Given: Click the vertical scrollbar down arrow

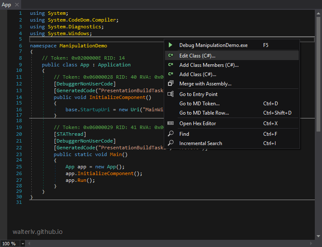Looking at the screenshot, I should (x=318, y=236).
